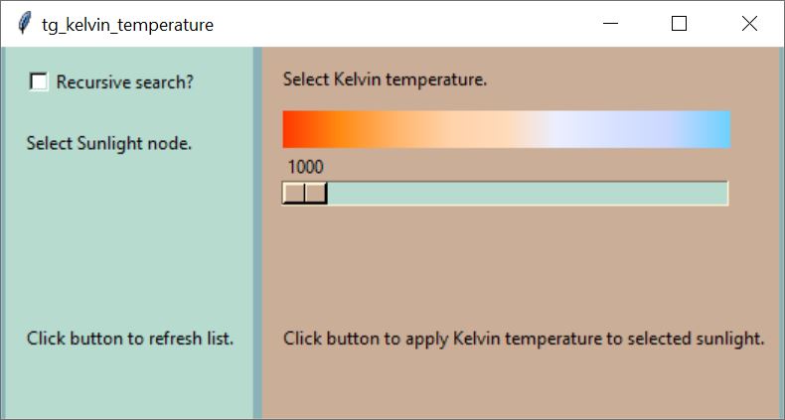Click the "Click button to refresh list." text
The image size is (785, 420).
click(x=130, y=339)
